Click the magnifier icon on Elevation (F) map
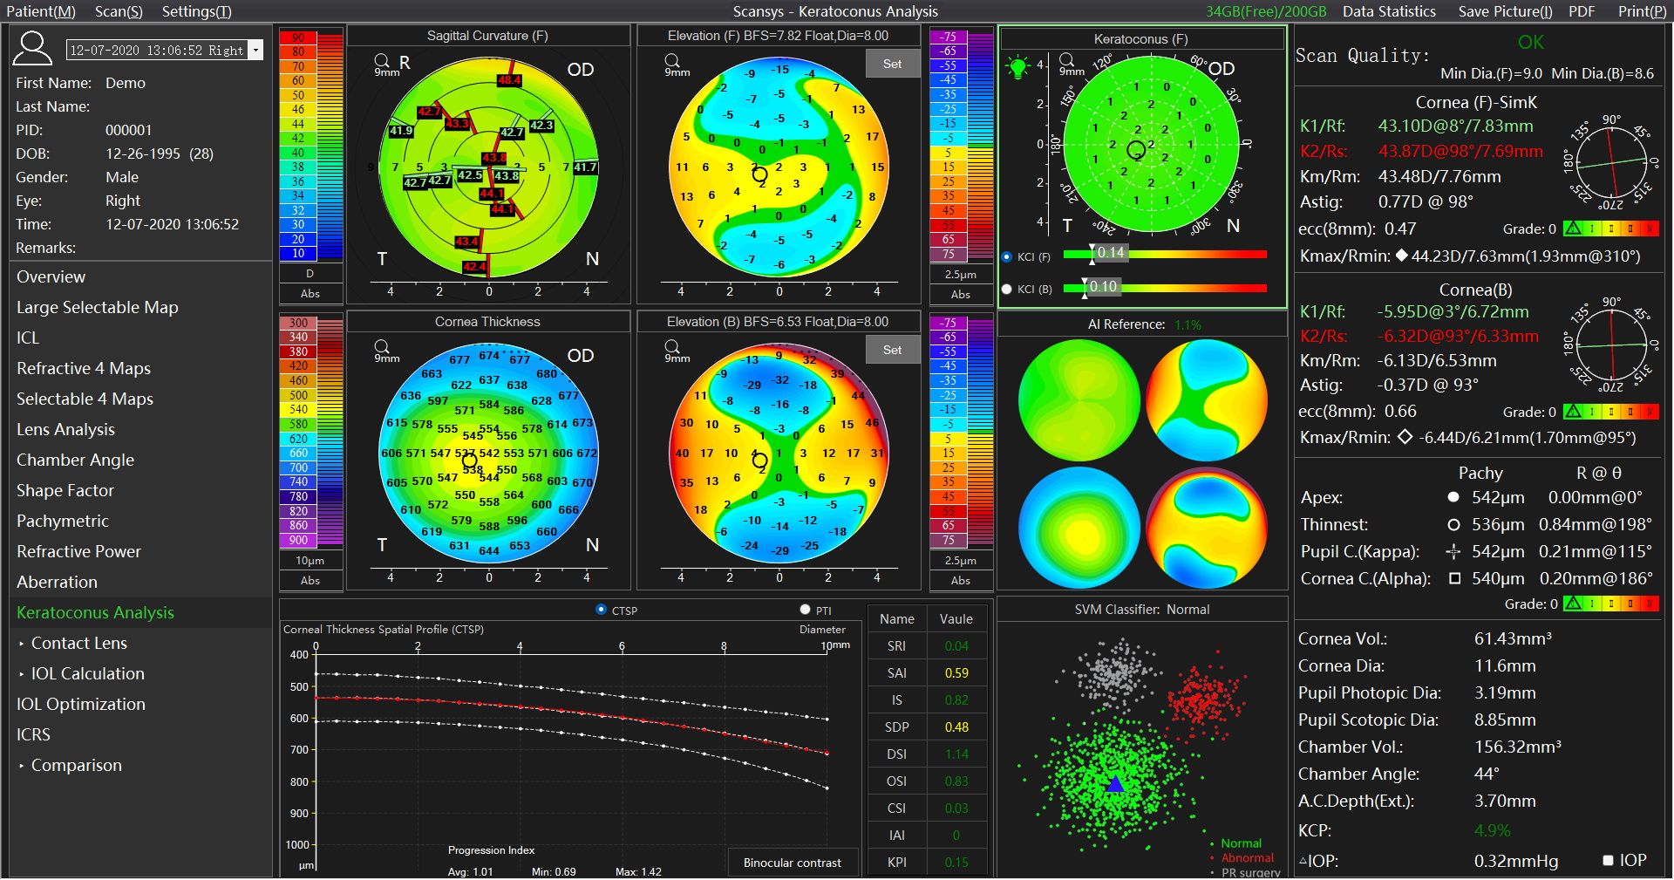The width and height of the screenshot is (1674, 880). tap(671, 61)
